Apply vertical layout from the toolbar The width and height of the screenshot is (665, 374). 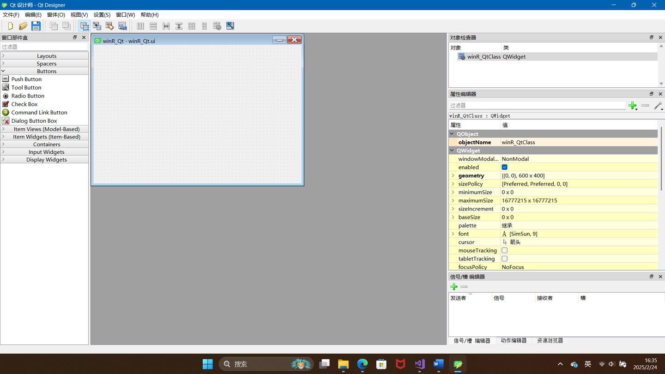click(x=153, y=26)
